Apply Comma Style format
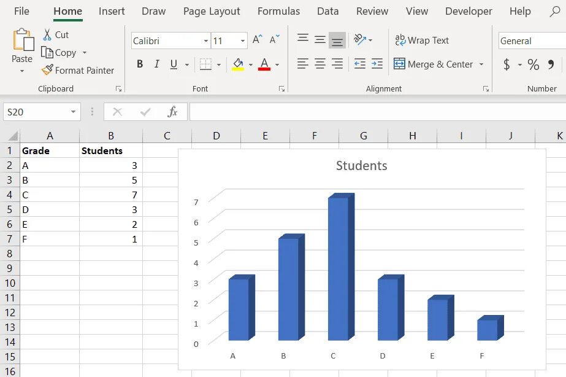Screen dimensions: 566x377 point(551,64)
